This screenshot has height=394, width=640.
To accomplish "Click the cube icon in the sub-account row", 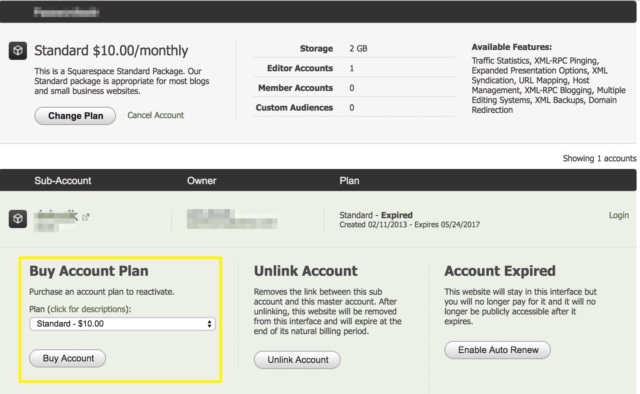I will point(18,219).
